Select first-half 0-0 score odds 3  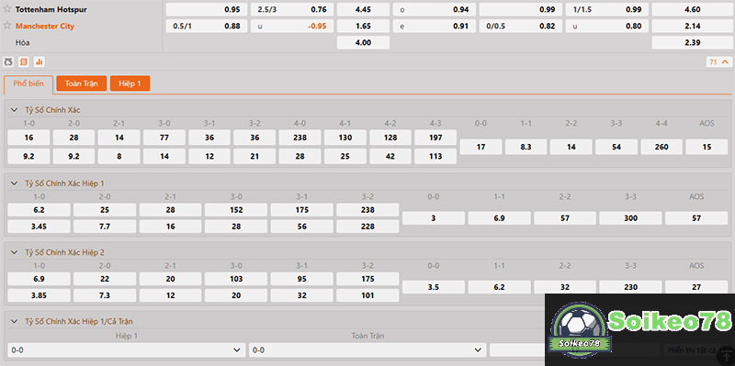click(x=434, y=218)
